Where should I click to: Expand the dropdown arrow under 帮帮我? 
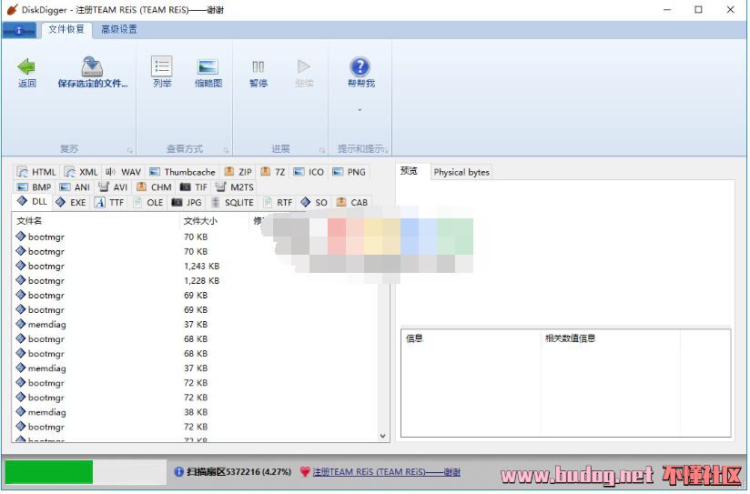pos(360,111)
